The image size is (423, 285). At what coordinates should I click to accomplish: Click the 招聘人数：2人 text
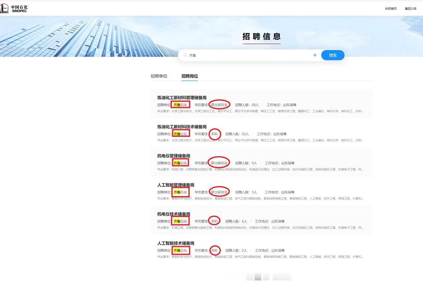click(236, 250)
